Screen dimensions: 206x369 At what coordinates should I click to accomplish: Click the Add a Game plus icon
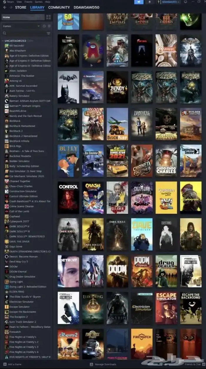click(4, 364)
